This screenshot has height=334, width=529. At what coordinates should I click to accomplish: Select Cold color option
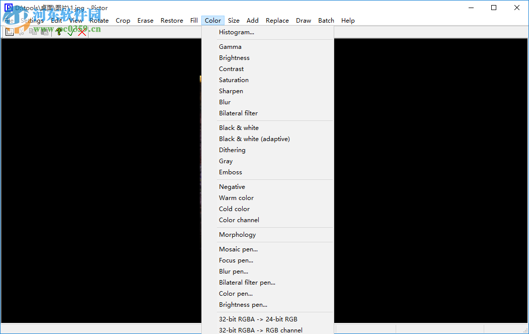coord(268,209)
